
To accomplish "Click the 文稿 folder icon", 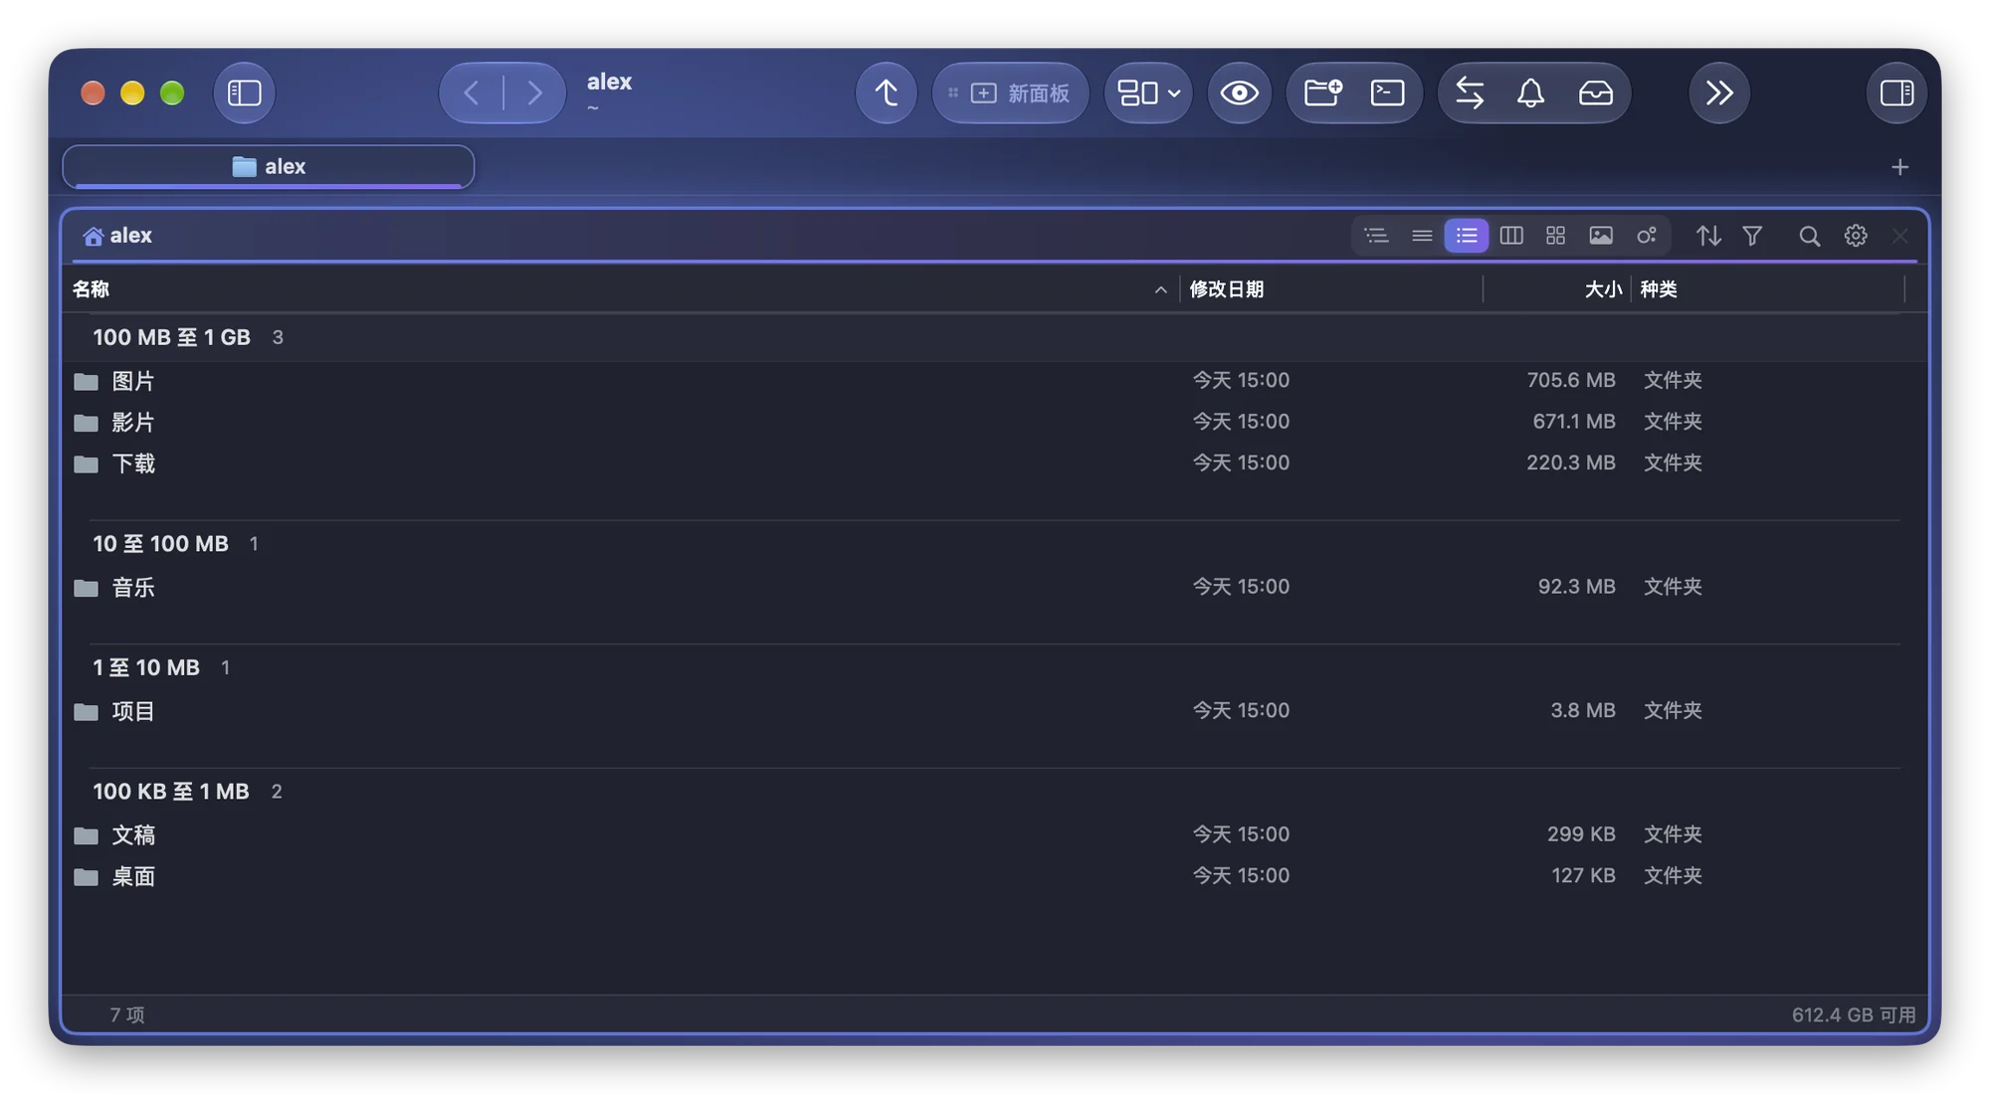I will point(87,835).
